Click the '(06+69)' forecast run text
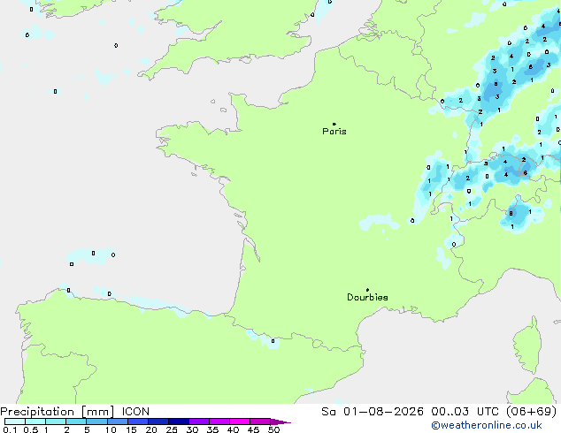Viewport: 561px width, 433px height. 532,412
